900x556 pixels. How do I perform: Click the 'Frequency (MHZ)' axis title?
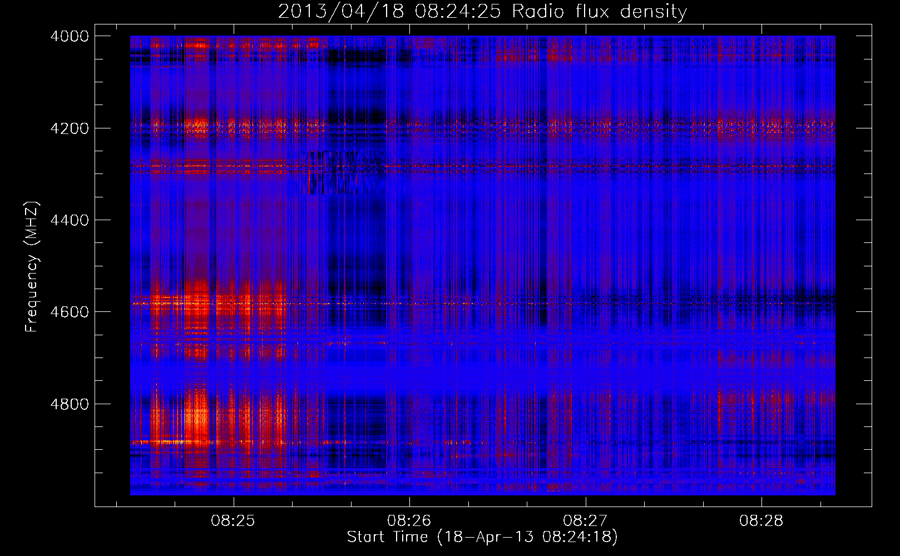[32, 267]
